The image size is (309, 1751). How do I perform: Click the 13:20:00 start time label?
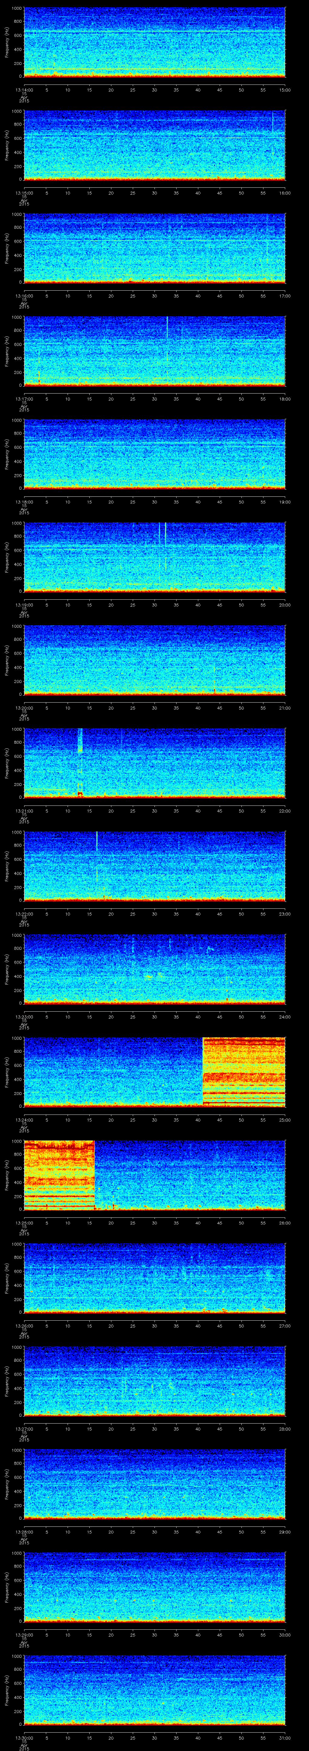pos(24,708)
